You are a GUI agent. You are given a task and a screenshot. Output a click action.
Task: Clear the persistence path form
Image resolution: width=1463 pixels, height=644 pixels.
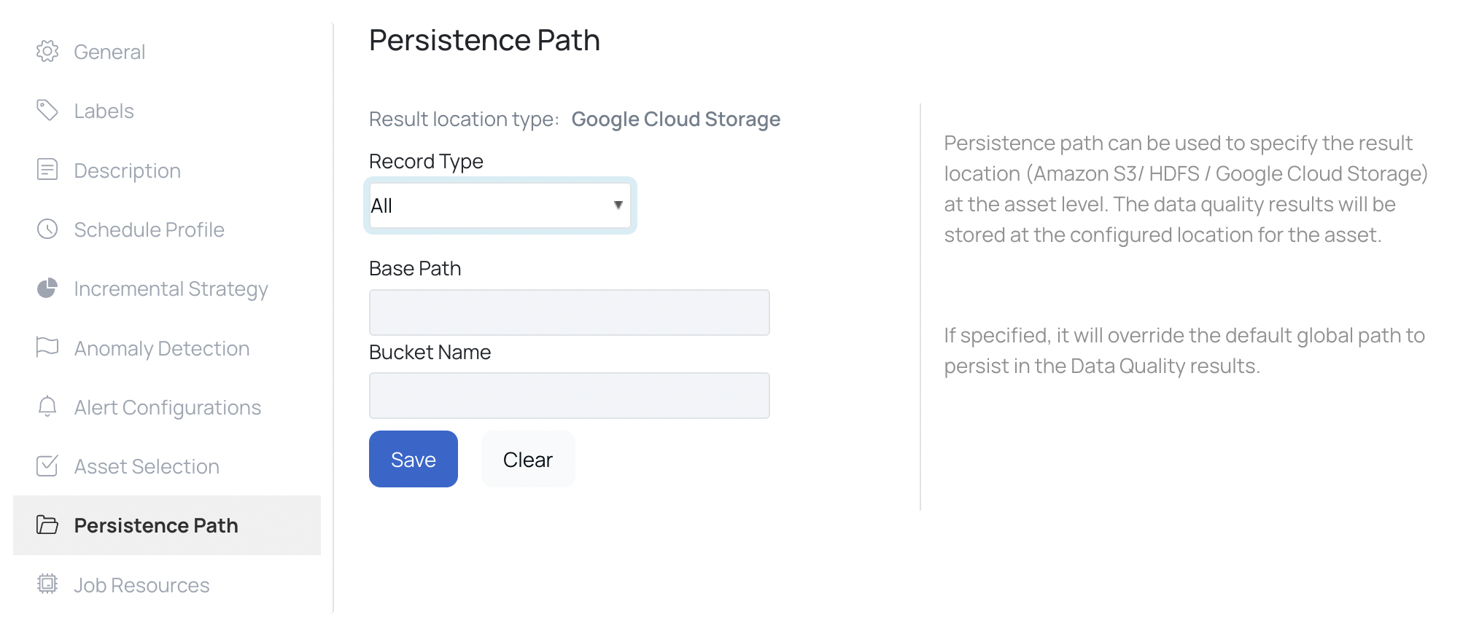pyautogui.click(x=528, y=459)
